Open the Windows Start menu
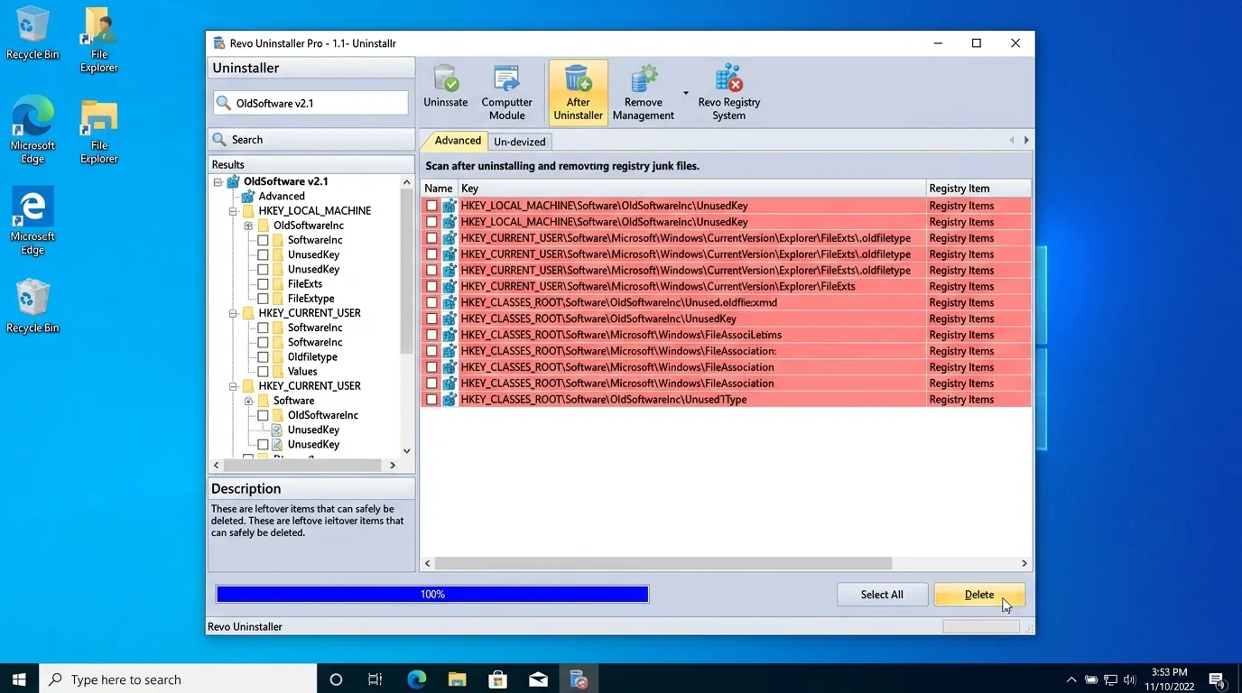The height and width of the screenshot is (693, 1242). 19,679
